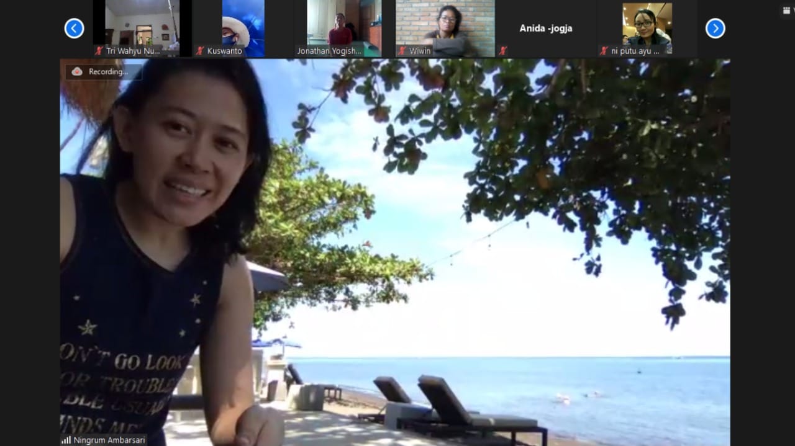Click the next participants right arrow
Viewport: 795px width, 446px height.
point(715,28)
